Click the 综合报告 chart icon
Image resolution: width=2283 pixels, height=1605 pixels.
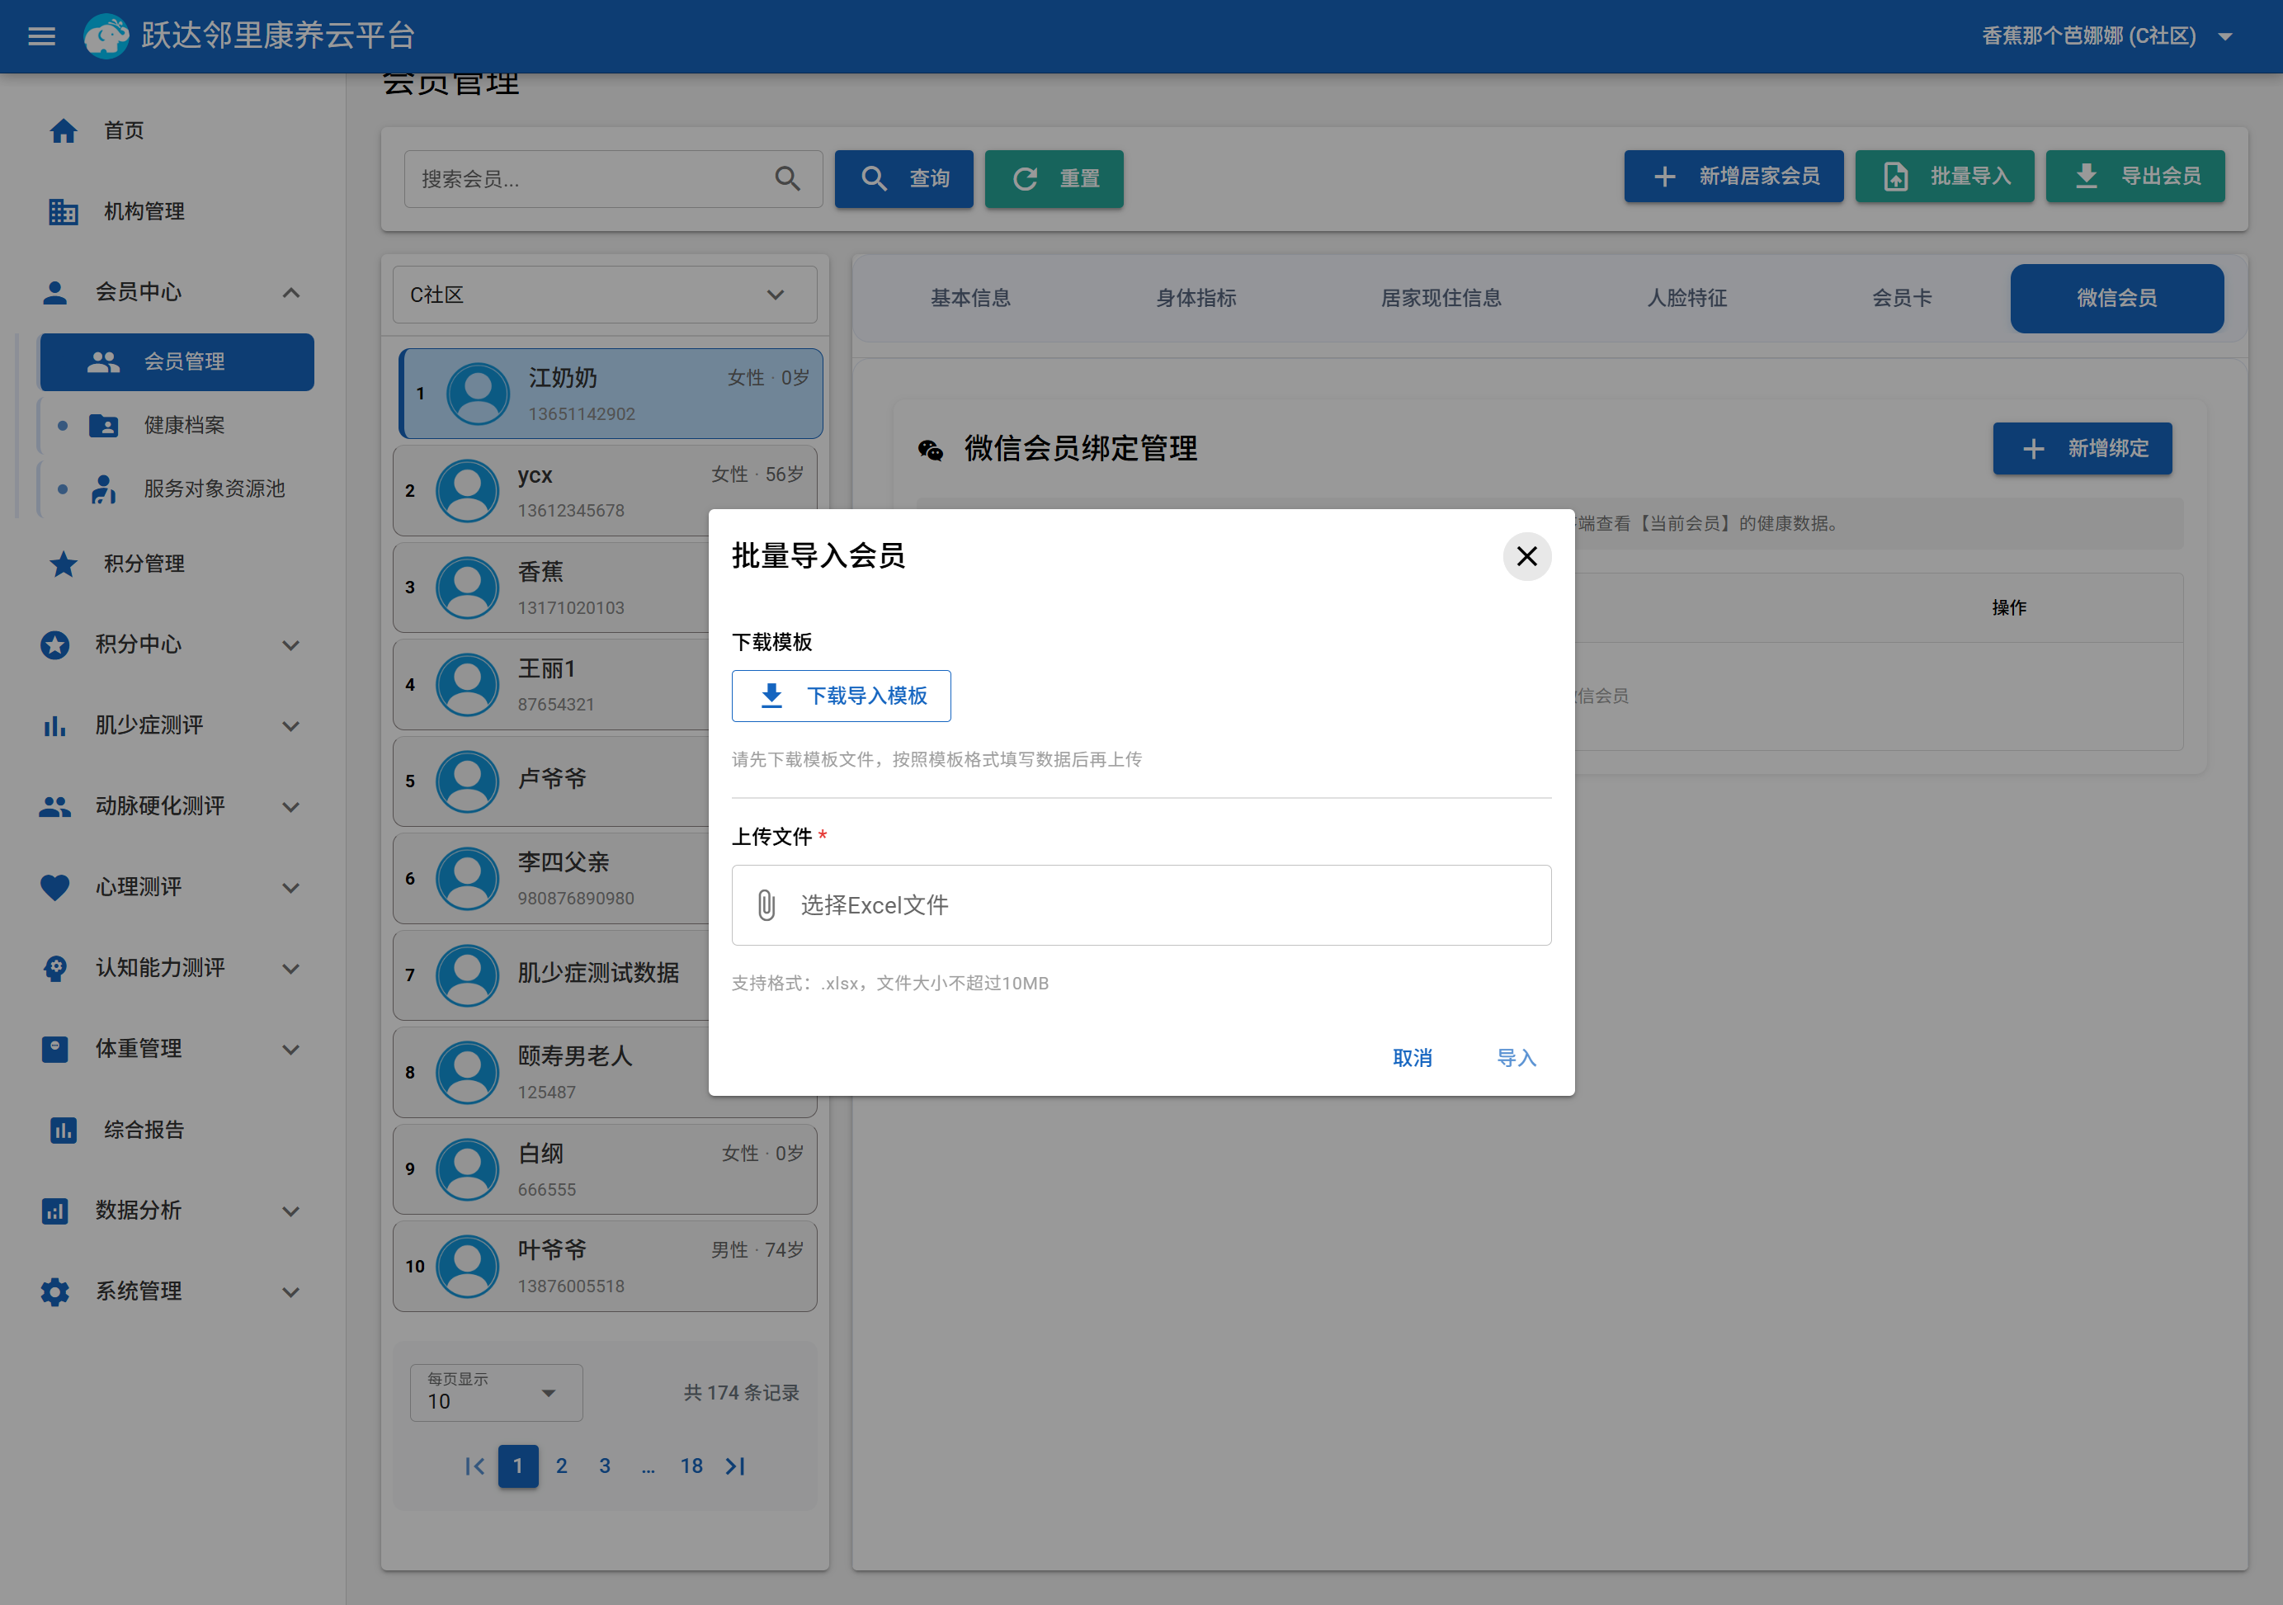point(64,1130)
